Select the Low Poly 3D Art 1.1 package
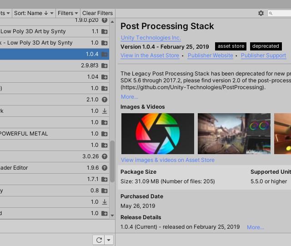 (55, 31)
